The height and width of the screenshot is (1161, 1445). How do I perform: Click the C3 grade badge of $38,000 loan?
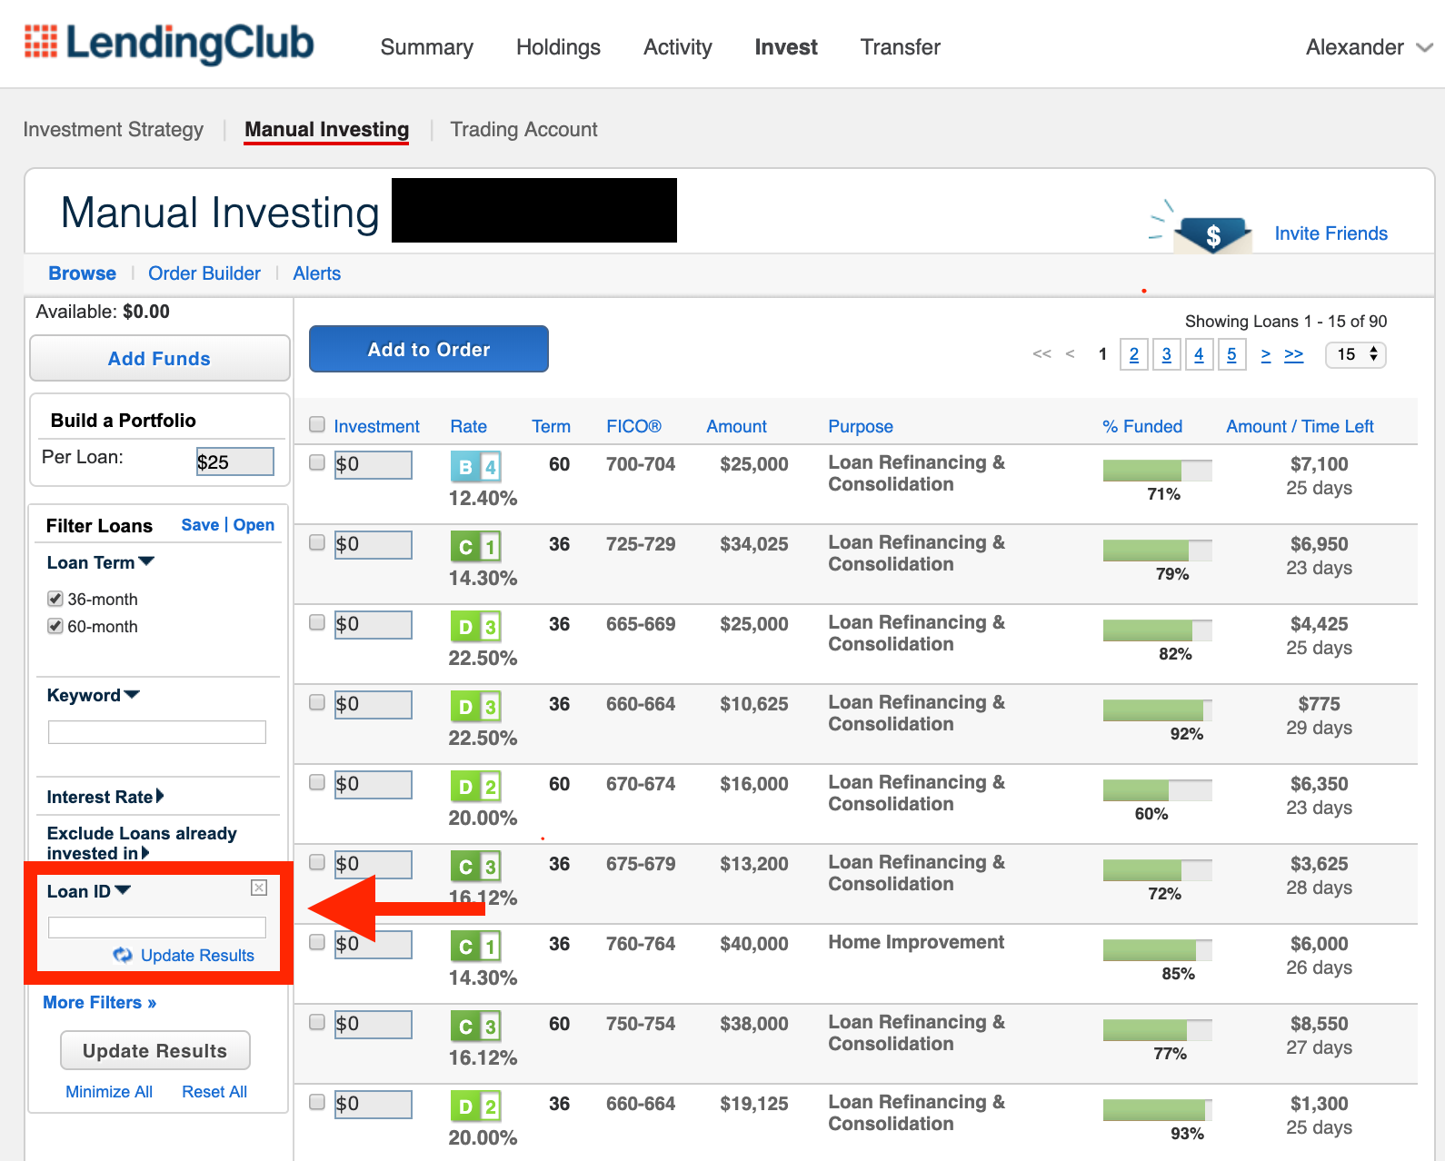[475, 1027]
